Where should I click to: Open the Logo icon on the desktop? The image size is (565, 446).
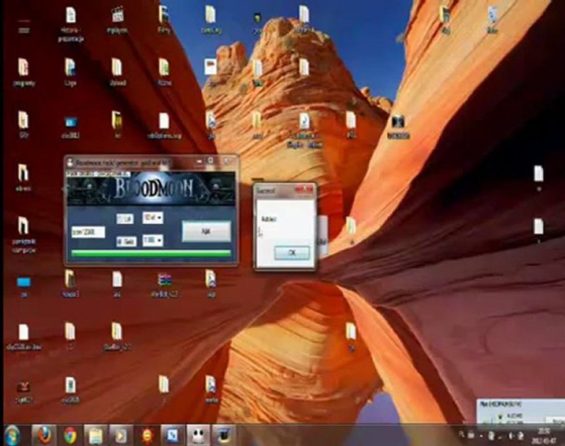[x=70, y=72]
